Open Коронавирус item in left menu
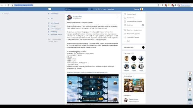Viewport: 193px width, 108px height. pos(53,14)
